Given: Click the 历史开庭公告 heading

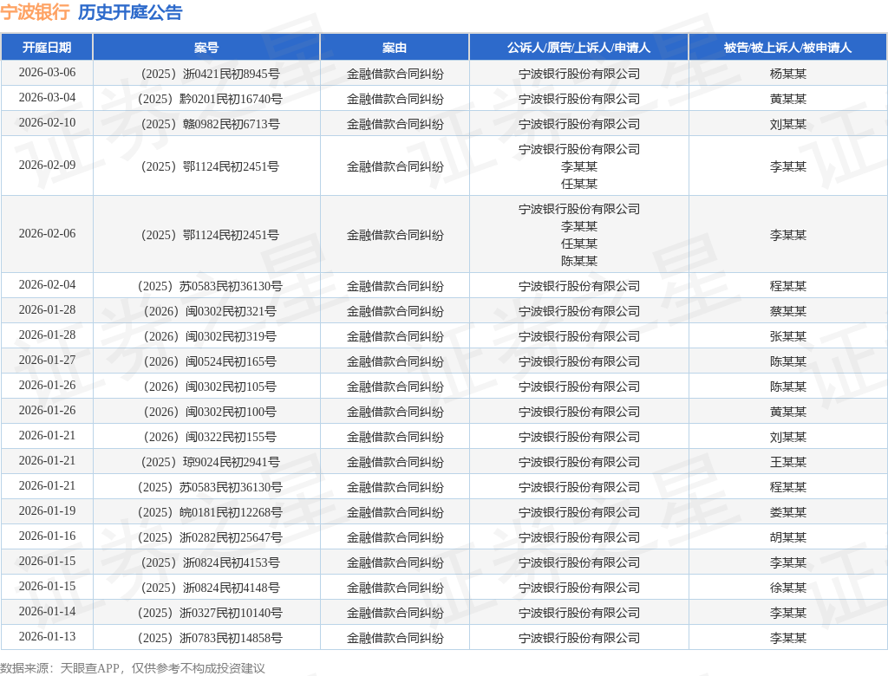Looking at the screenshot, I should pos(130,12).
